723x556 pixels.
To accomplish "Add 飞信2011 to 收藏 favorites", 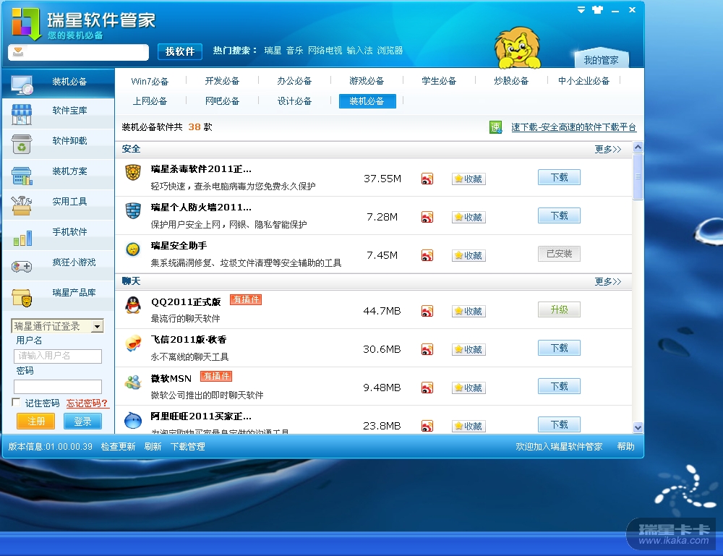I will tap(469, 349).
